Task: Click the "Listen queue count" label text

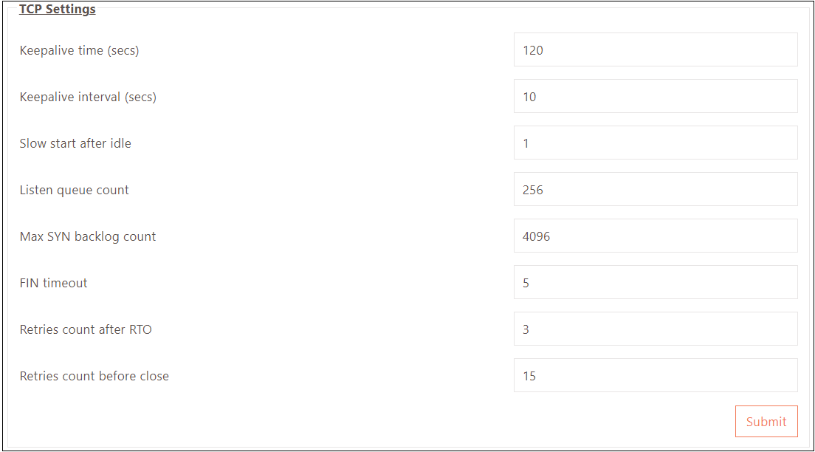Action: tap(74, 190)
